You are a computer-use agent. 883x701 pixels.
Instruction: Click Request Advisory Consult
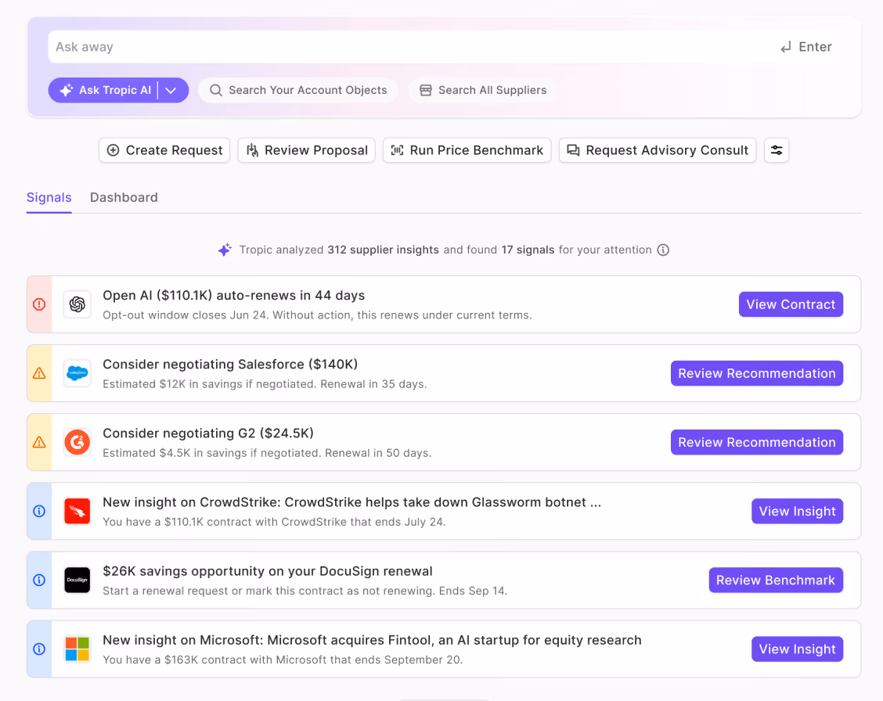pyautogui.click(x=658, y=150)
